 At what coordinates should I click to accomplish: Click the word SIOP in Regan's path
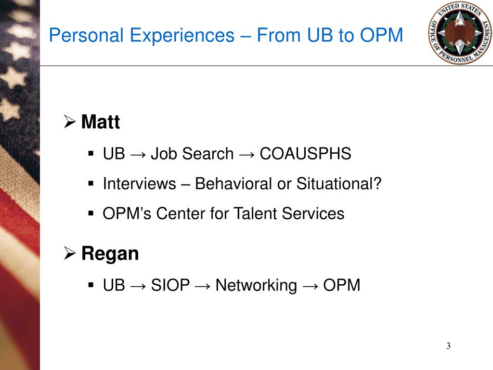tap(170, 285)
